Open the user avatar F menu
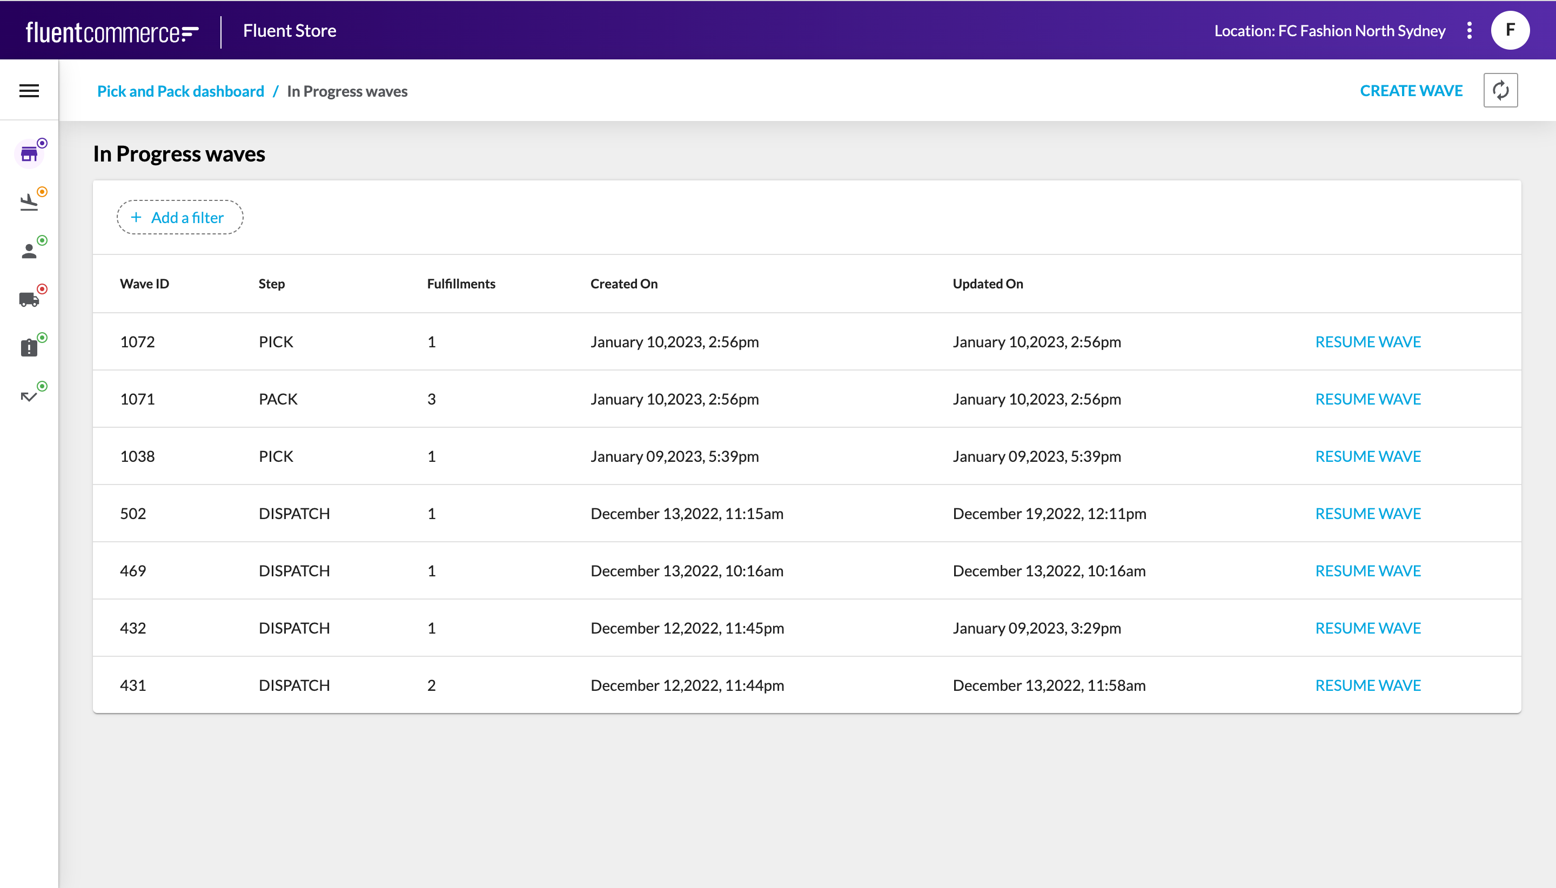1556x888 pixels. coord(1510,30)
